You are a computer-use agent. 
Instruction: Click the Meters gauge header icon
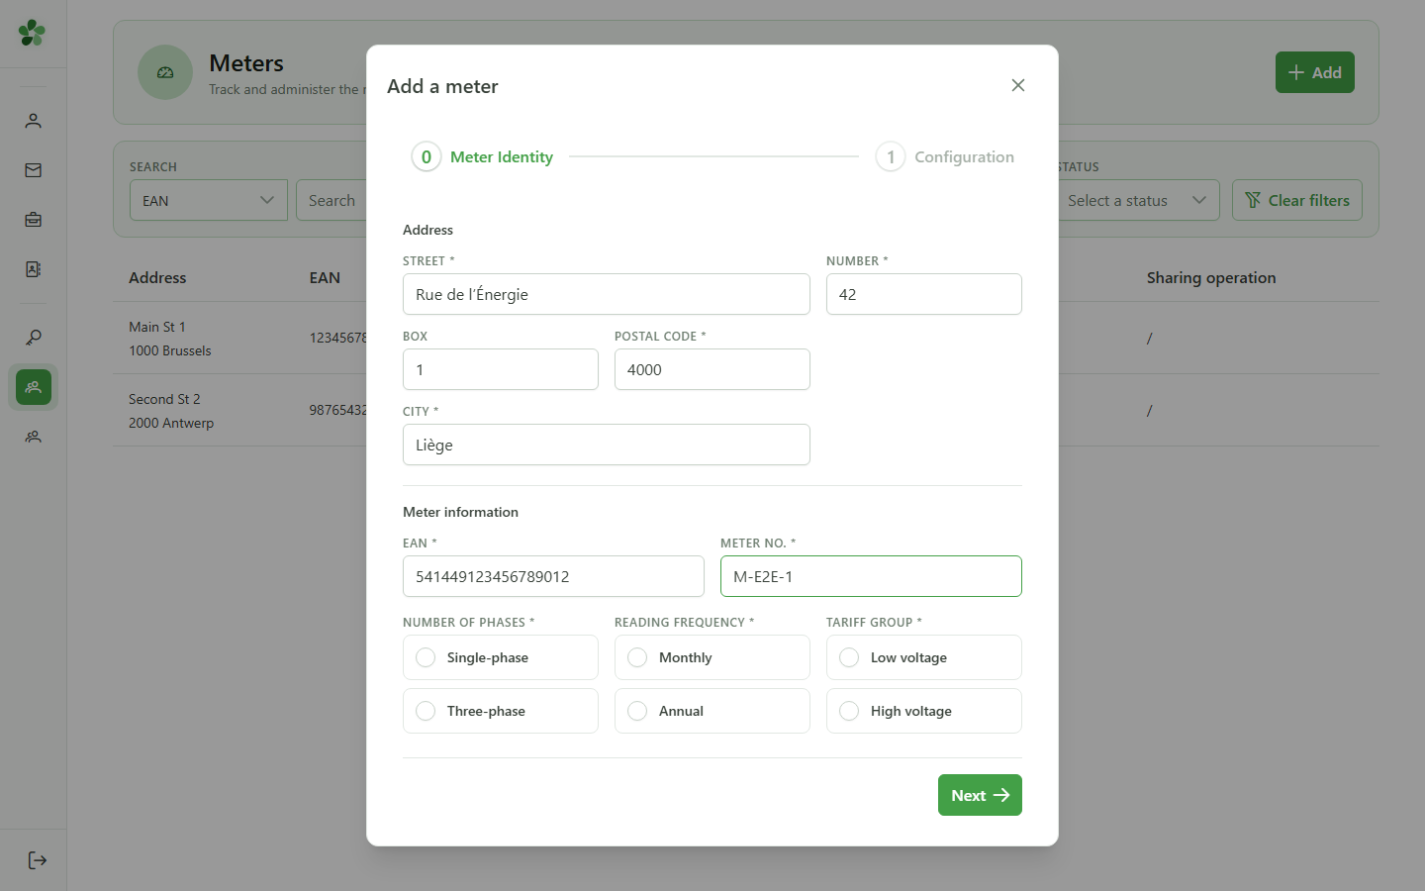point(165,72)
